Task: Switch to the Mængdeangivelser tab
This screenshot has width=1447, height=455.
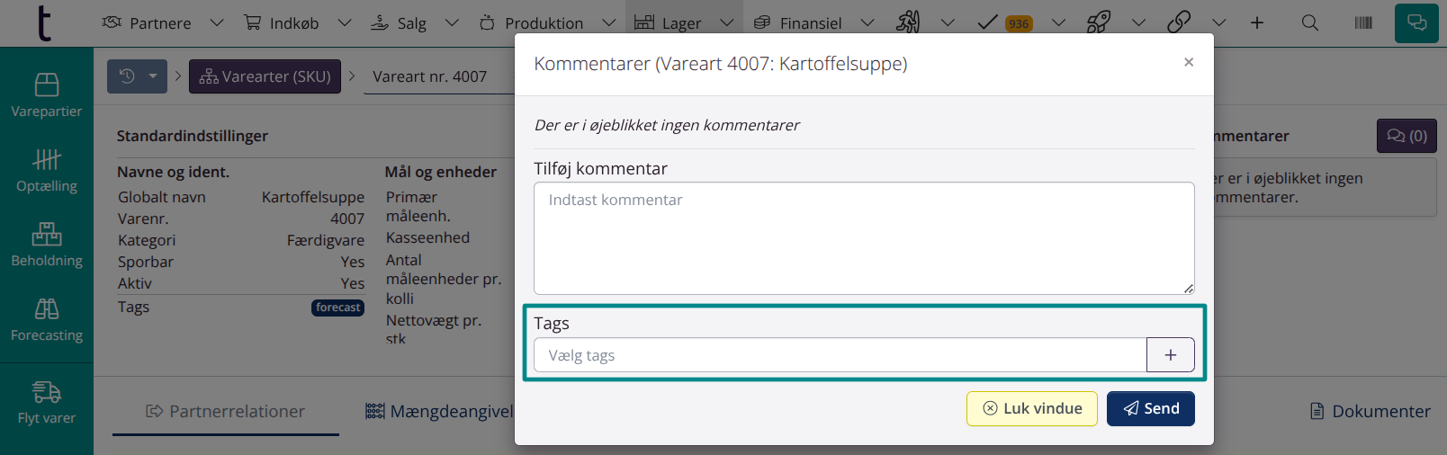Action: tap(440, 411)
